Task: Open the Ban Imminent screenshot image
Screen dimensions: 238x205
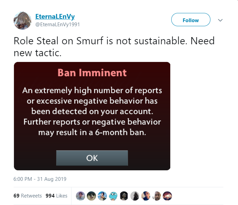Action: (x=92, y=116)
